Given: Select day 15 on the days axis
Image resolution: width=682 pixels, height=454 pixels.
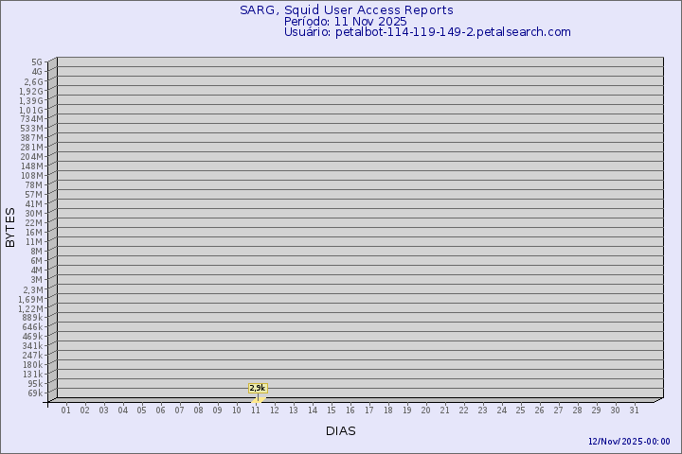Looking at the screenshot, I should 332,410.
